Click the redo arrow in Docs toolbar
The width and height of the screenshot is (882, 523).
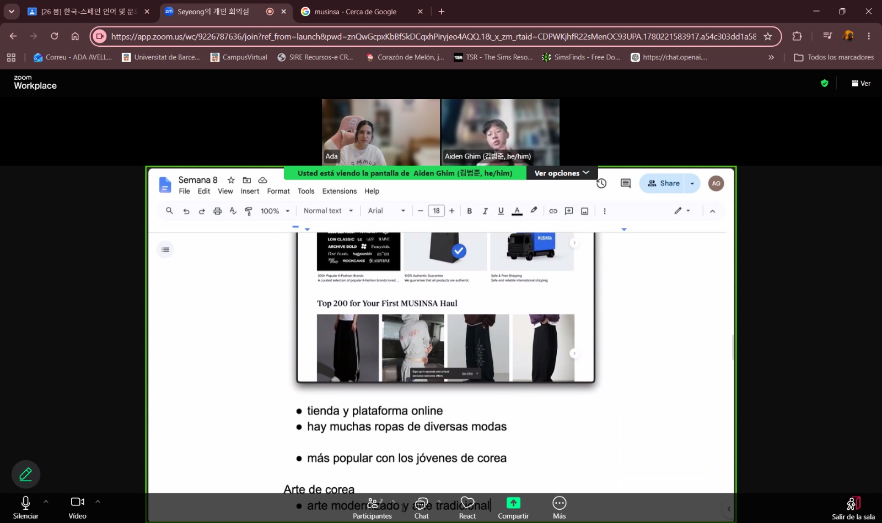[x=202, y=211]
